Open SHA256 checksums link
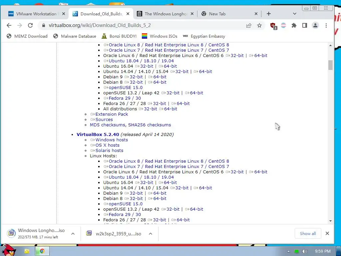341x256 pixels. click(x=150, y=125)
